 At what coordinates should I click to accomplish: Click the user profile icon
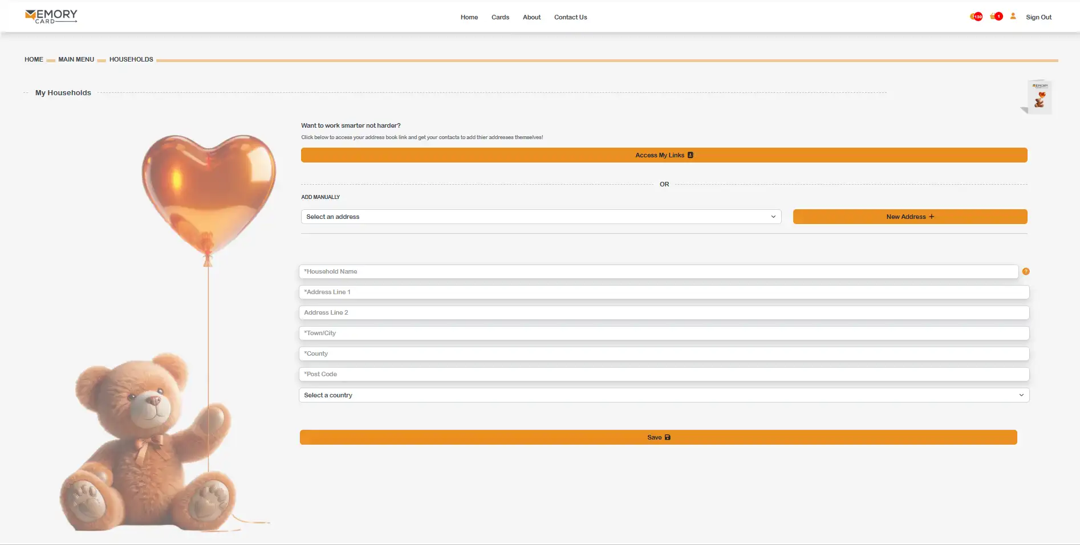click(x=1013, y=17)
